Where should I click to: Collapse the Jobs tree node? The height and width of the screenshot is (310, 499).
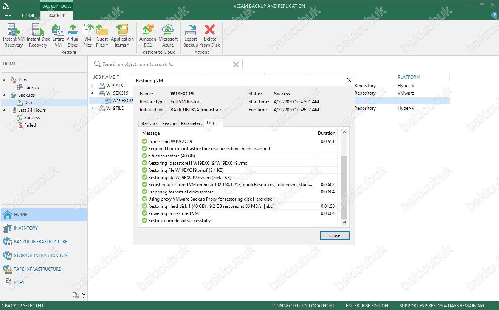5,80
